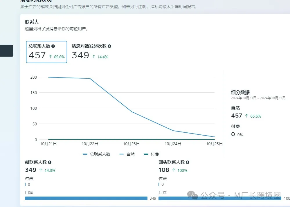290x207 pixels.
Task: Click the 65.6% increase next to 457 card
Action: (57, 57)
